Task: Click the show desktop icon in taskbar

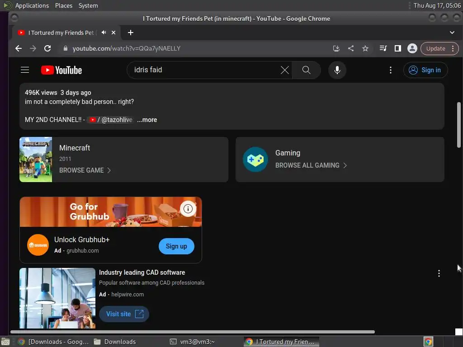Action: click(5, 342)
